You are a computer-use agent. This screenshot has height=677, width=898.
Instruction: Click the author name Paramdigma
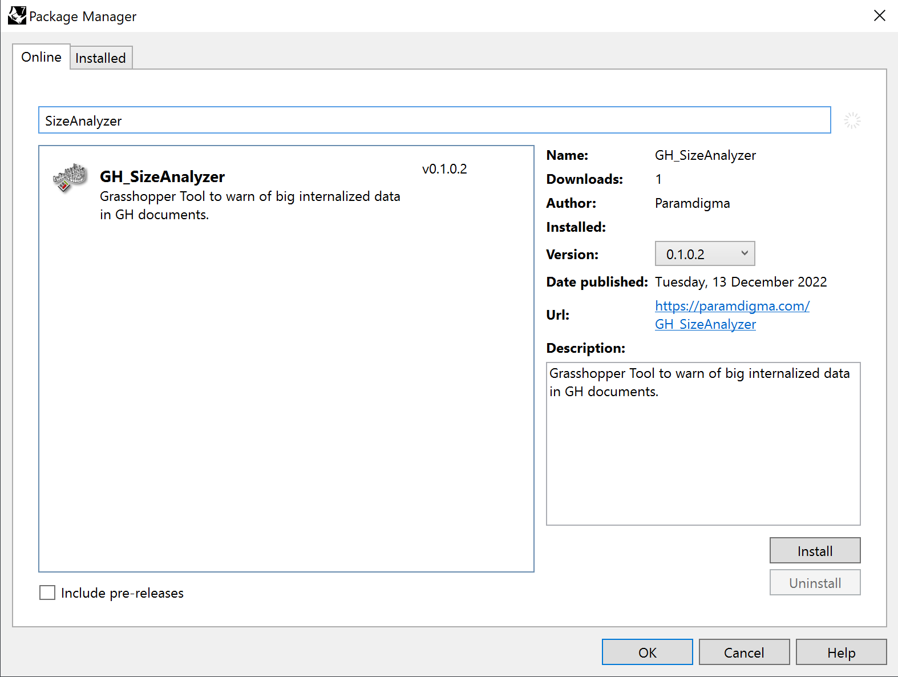(692, 203)
